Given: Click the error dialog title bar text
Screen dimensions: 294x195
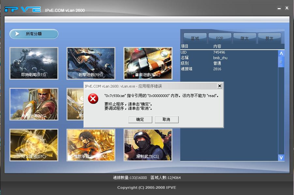Looking at the screenshot, I should point(123,86).
